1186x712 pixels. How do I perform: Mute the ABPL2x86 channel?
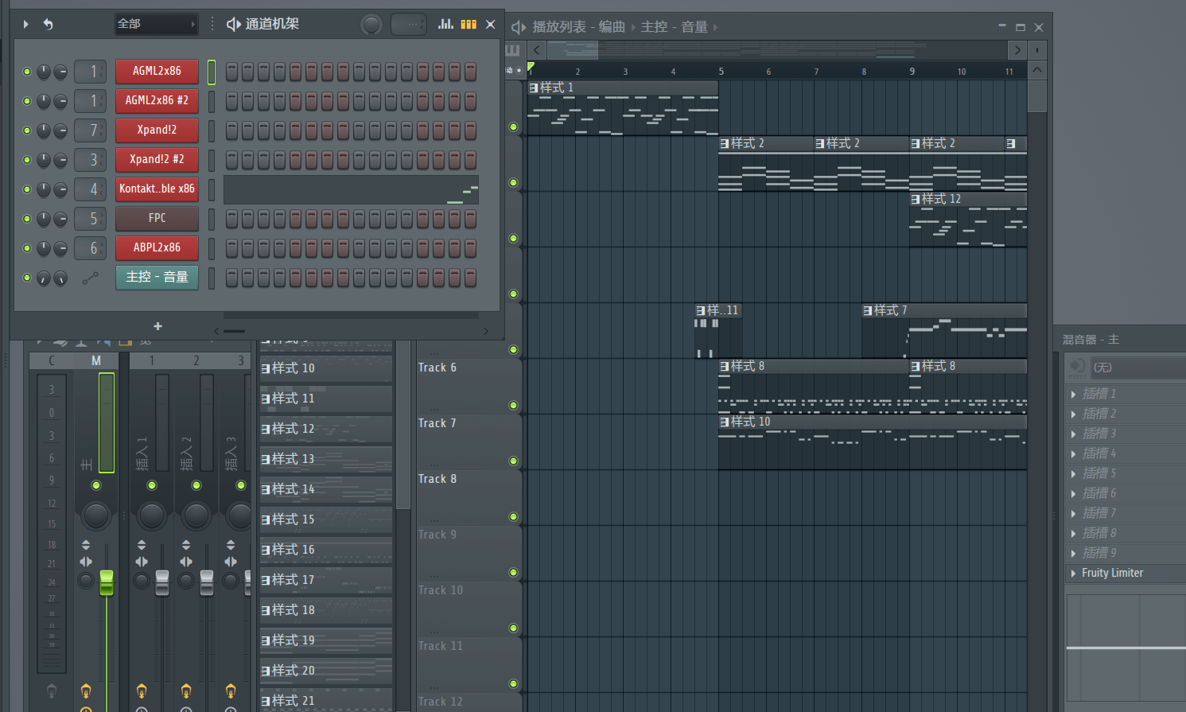[x=27, y=248]
